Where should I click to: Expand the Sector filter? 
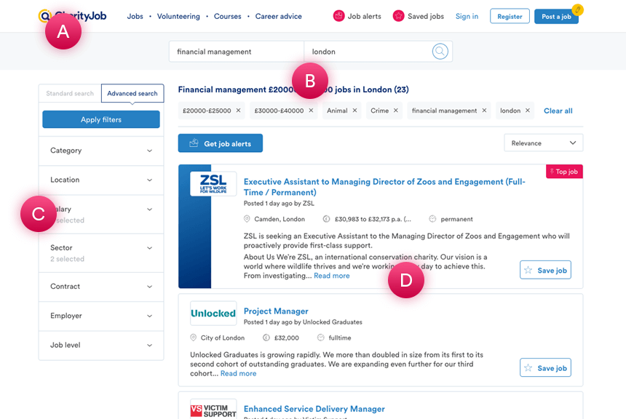(101, 253)
